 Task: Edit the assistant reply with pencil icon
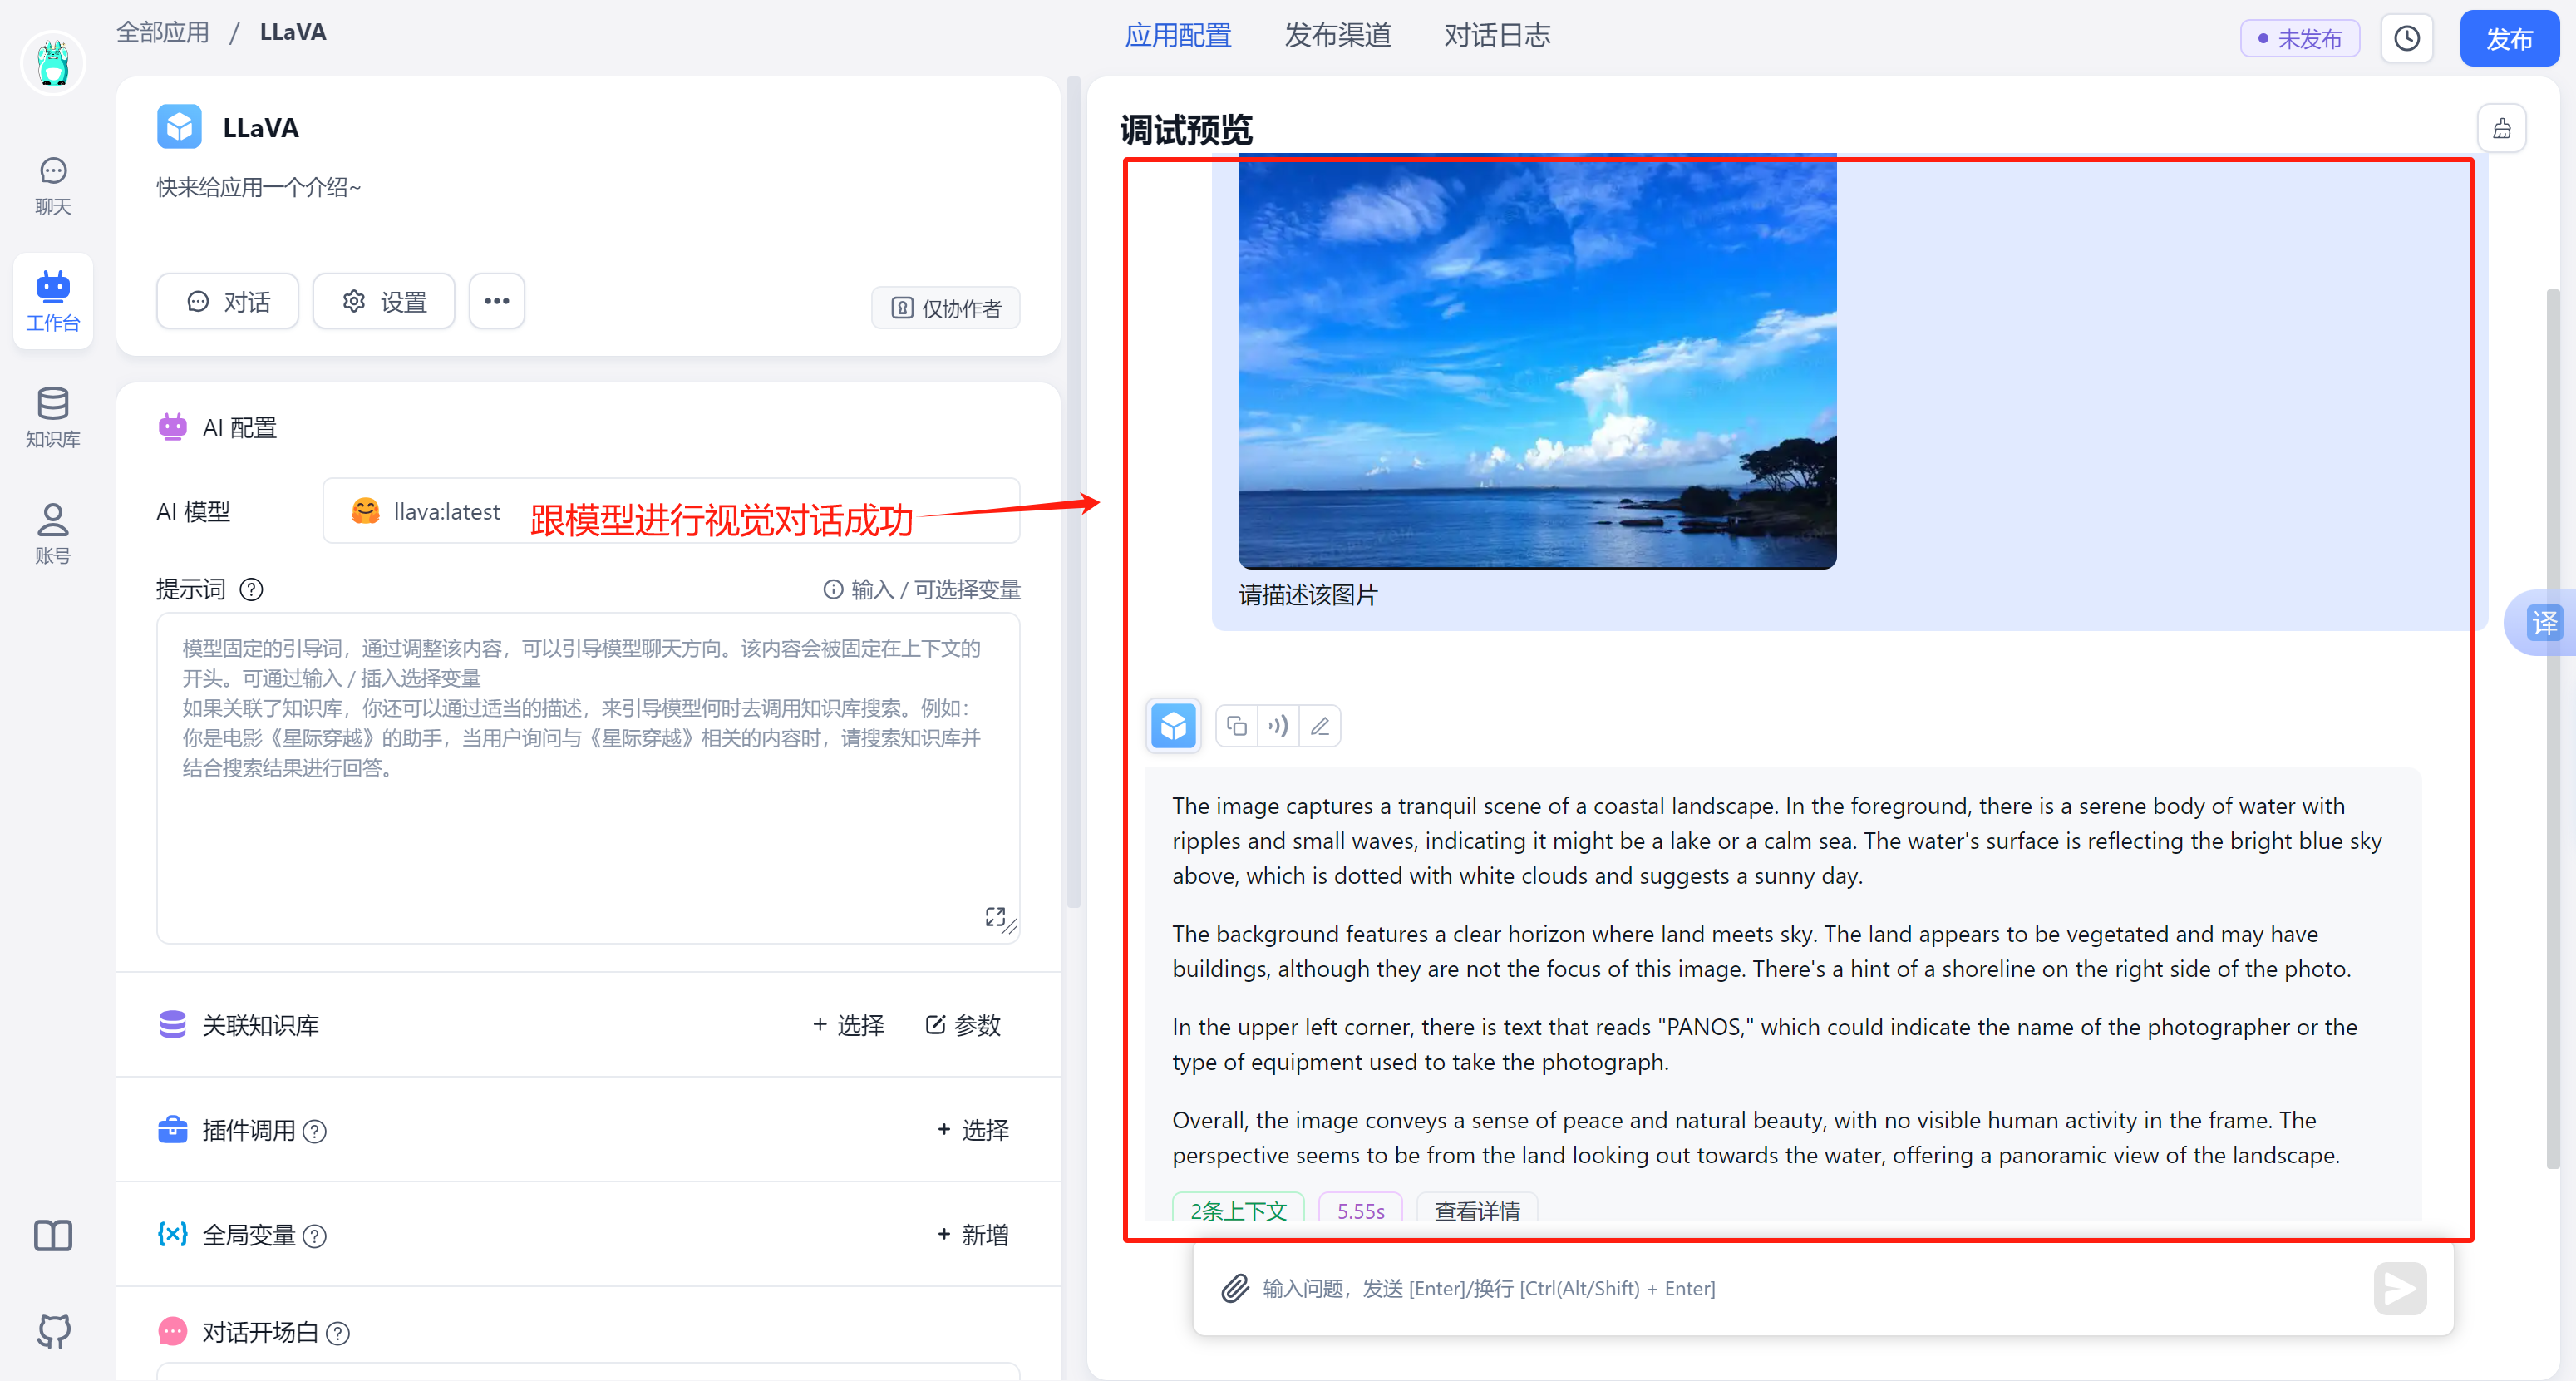click(x=1320, y=726)
